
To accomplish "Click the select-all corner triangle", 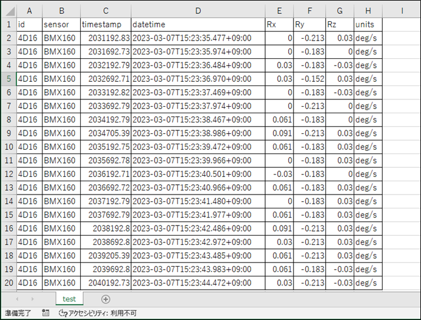I will 8,11.
